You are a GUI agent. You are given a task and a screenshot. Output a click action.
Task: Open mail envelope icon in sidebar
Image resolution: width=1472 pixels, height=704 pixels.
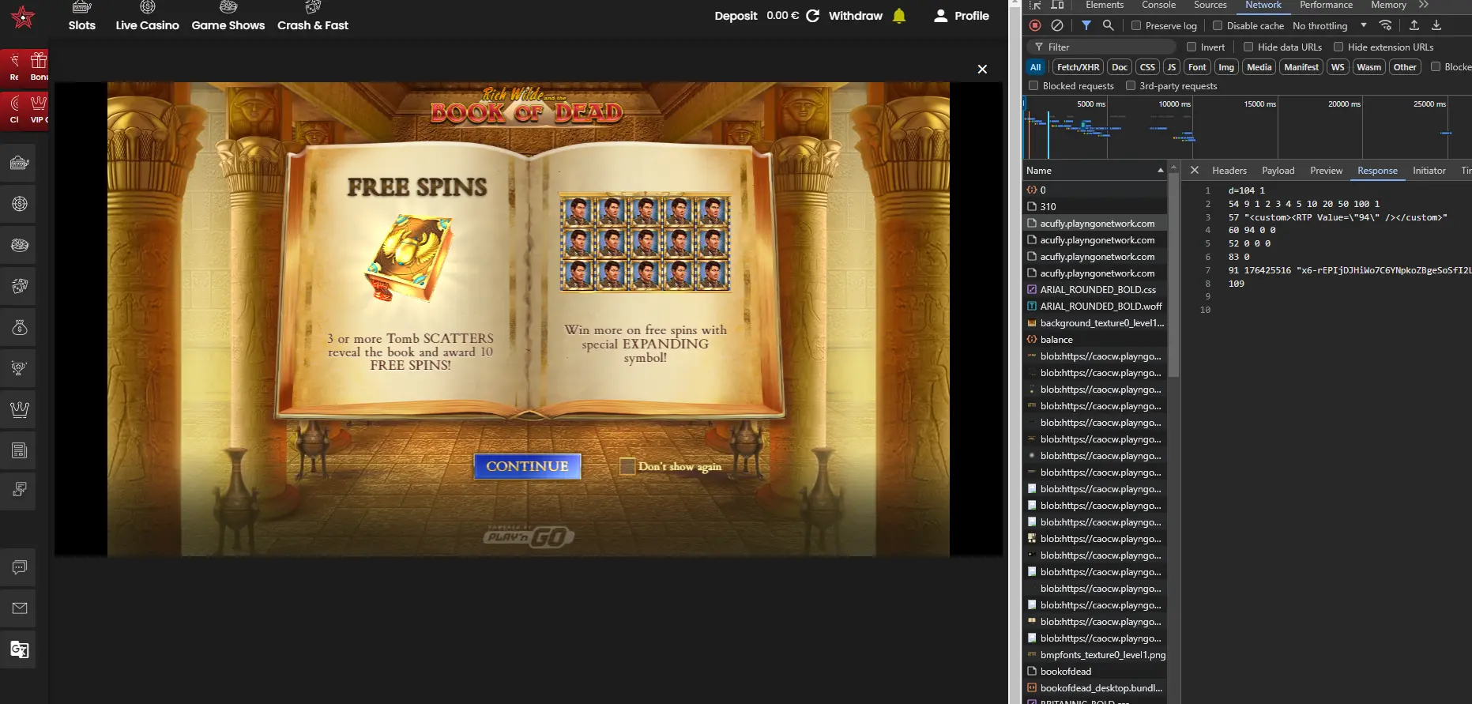[x=19, y=608]
